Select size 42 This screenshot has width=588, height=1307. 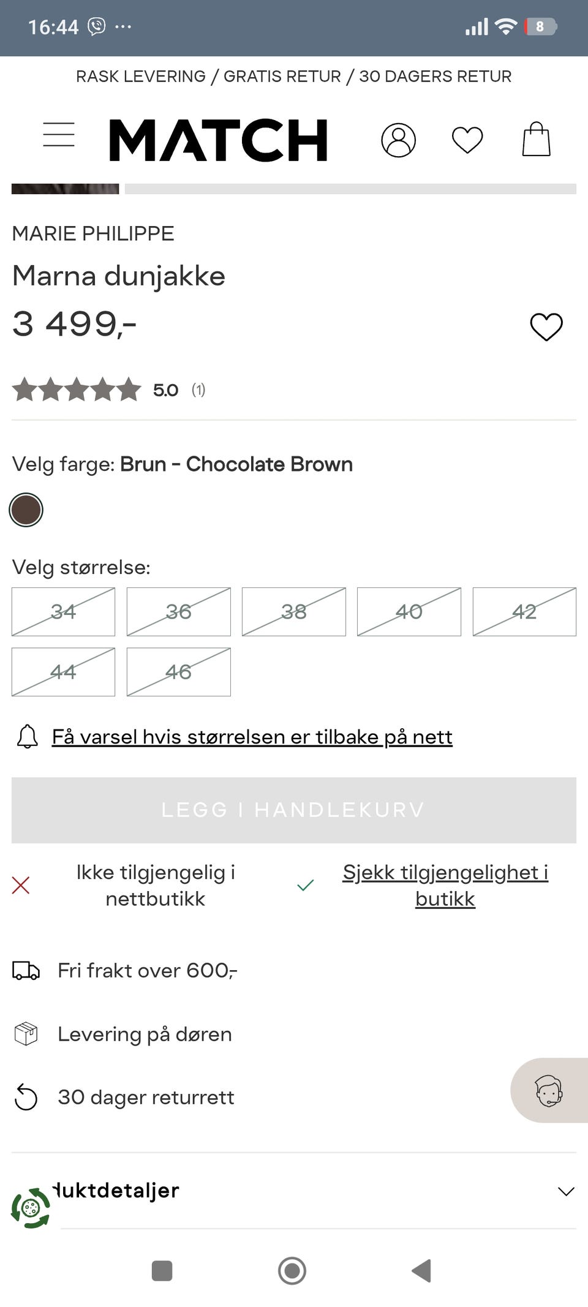coord(524,612)
